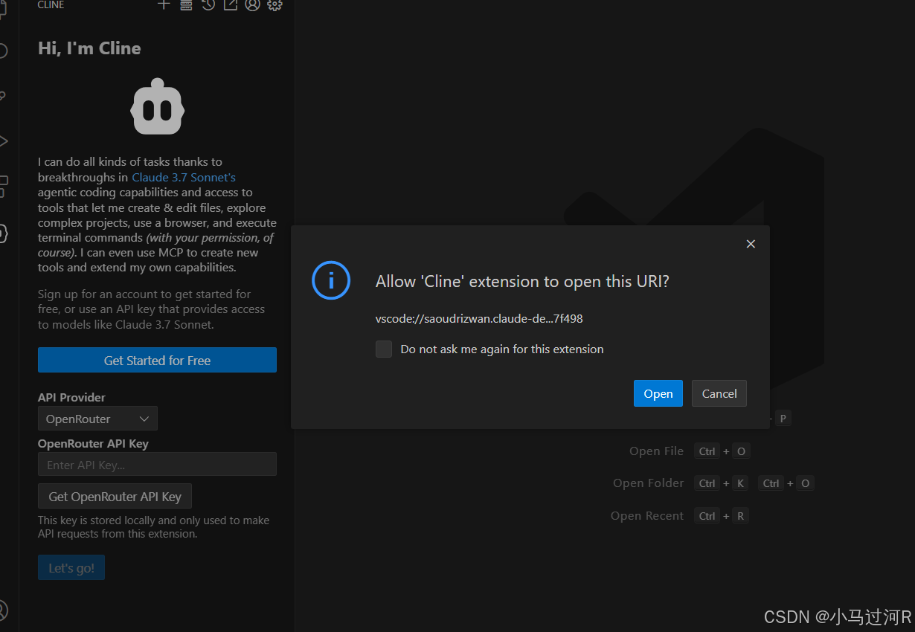
Task: Open Cline in editor pop-out icon
Action: tap(231, 4)
